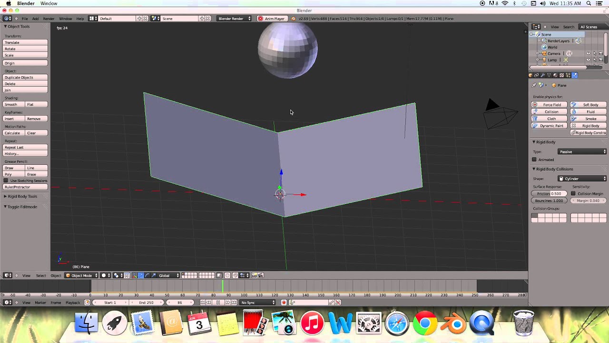Open the Render menu
This screenshot has width=609, height=343.
coord(49,19)
